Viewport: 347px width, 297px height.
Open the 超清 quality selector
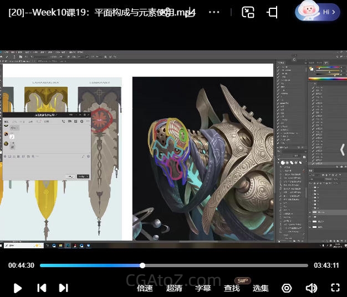point(174,288)
